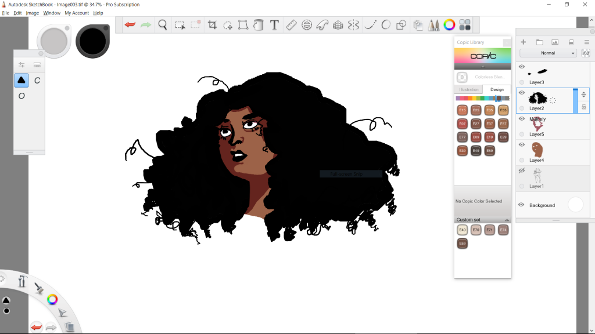Open brush properties sliders icon
The height and width of the screenshot is (334, 595).
point(21,65)
